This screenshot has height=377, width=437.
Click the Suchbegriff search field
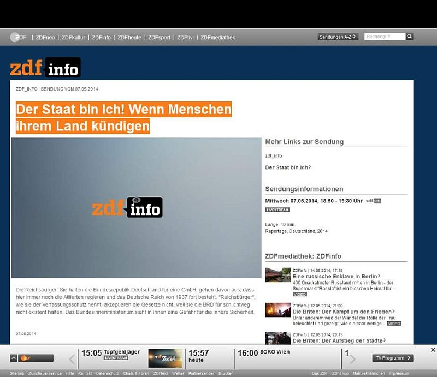point(385,37)
